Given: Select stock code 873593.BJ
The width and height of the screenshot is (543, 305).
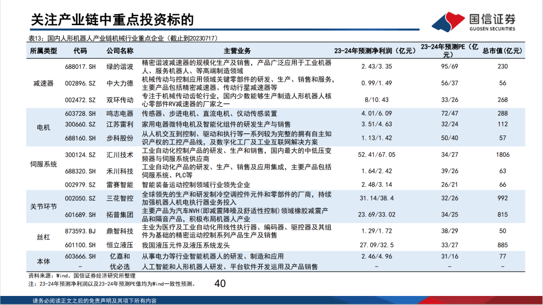Looking at the screenshot, I should [x=80, y=231].
